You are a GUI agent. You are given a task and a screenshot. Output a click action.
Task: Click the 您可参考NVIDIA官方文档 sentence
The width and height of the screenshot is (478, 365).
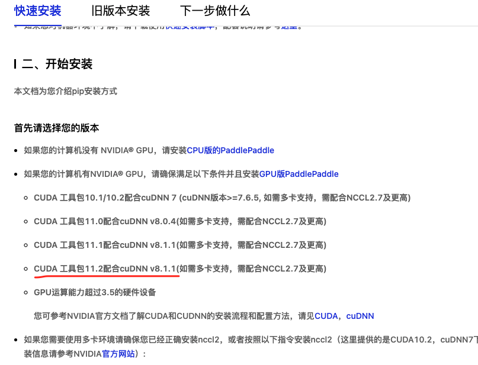(204, 316)
